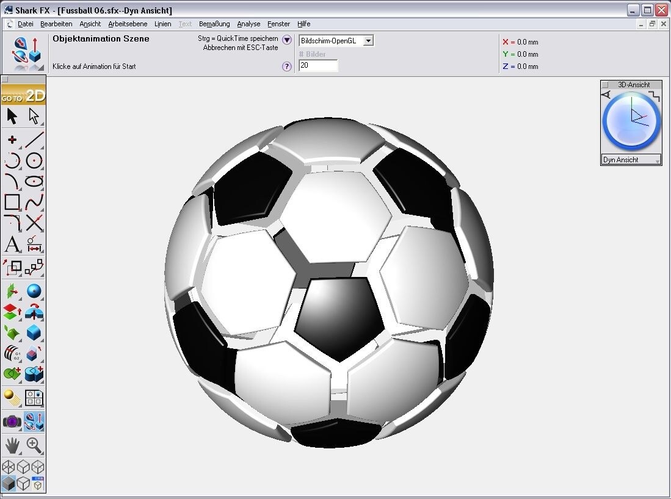
Task: Pick the rectangle drawing tool
Action: (12, 202)
